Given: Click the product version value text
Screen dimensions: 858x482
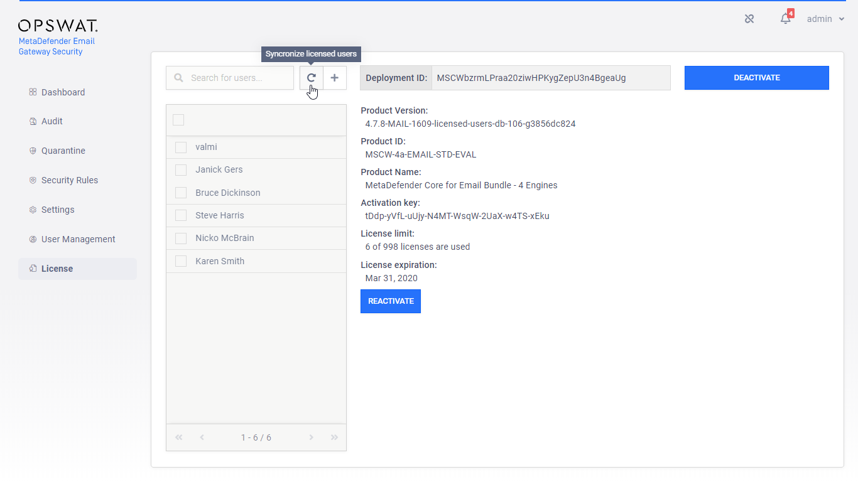Looking at the screenshot, I should coord(470,124).
